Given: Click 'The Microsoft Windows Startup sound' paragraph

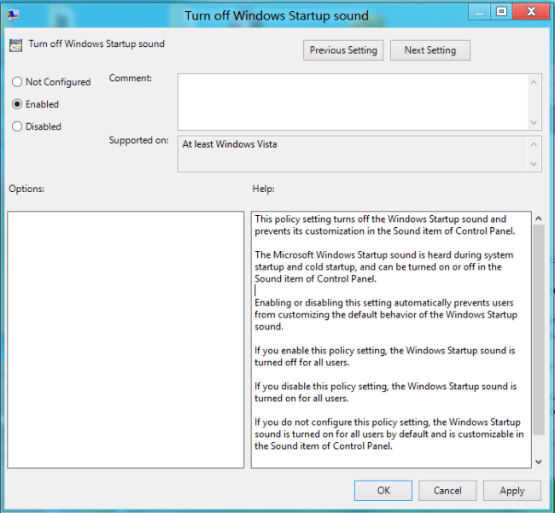Looking at the screenshot, I should (384, 267).
